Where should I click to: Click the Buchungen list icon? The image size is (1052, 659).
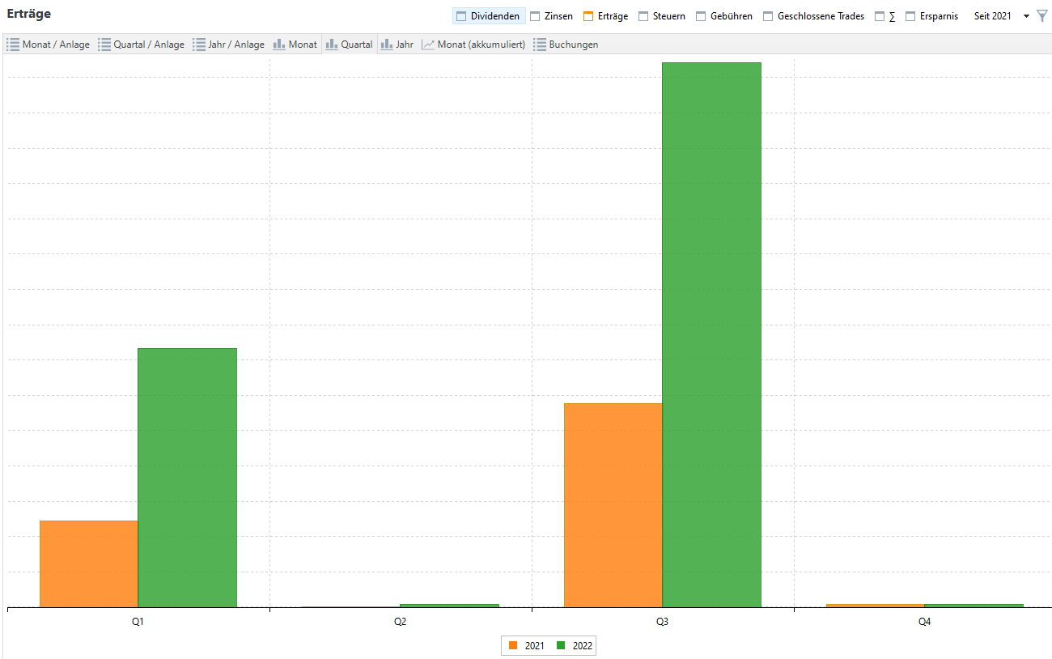[540, 45]
